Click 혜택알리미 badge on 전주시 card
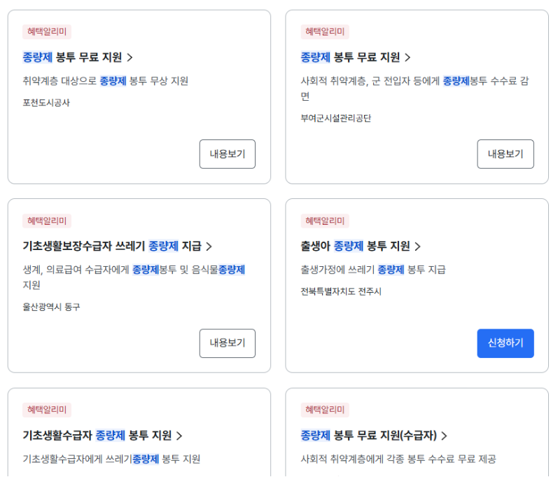551x477 pixels. 325,221
